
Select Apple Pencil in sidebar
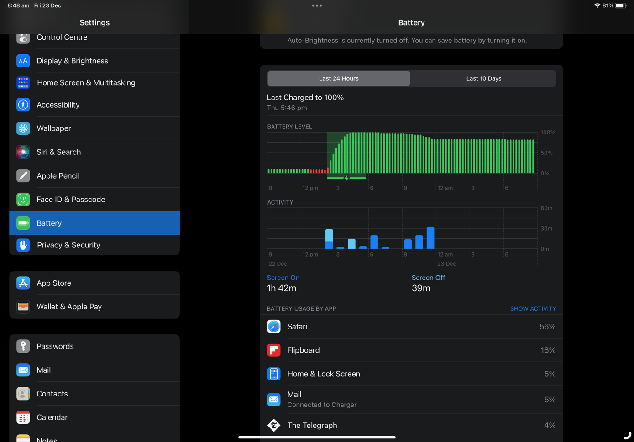[x=94, y=176]
